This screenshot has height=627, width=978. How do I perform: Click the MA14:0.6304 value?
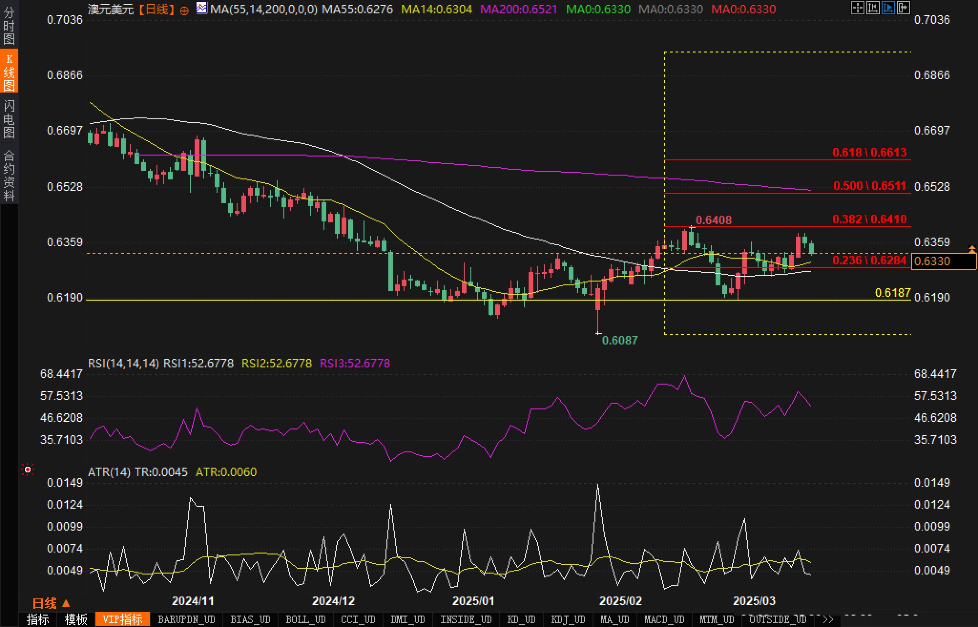coord(437,9)
